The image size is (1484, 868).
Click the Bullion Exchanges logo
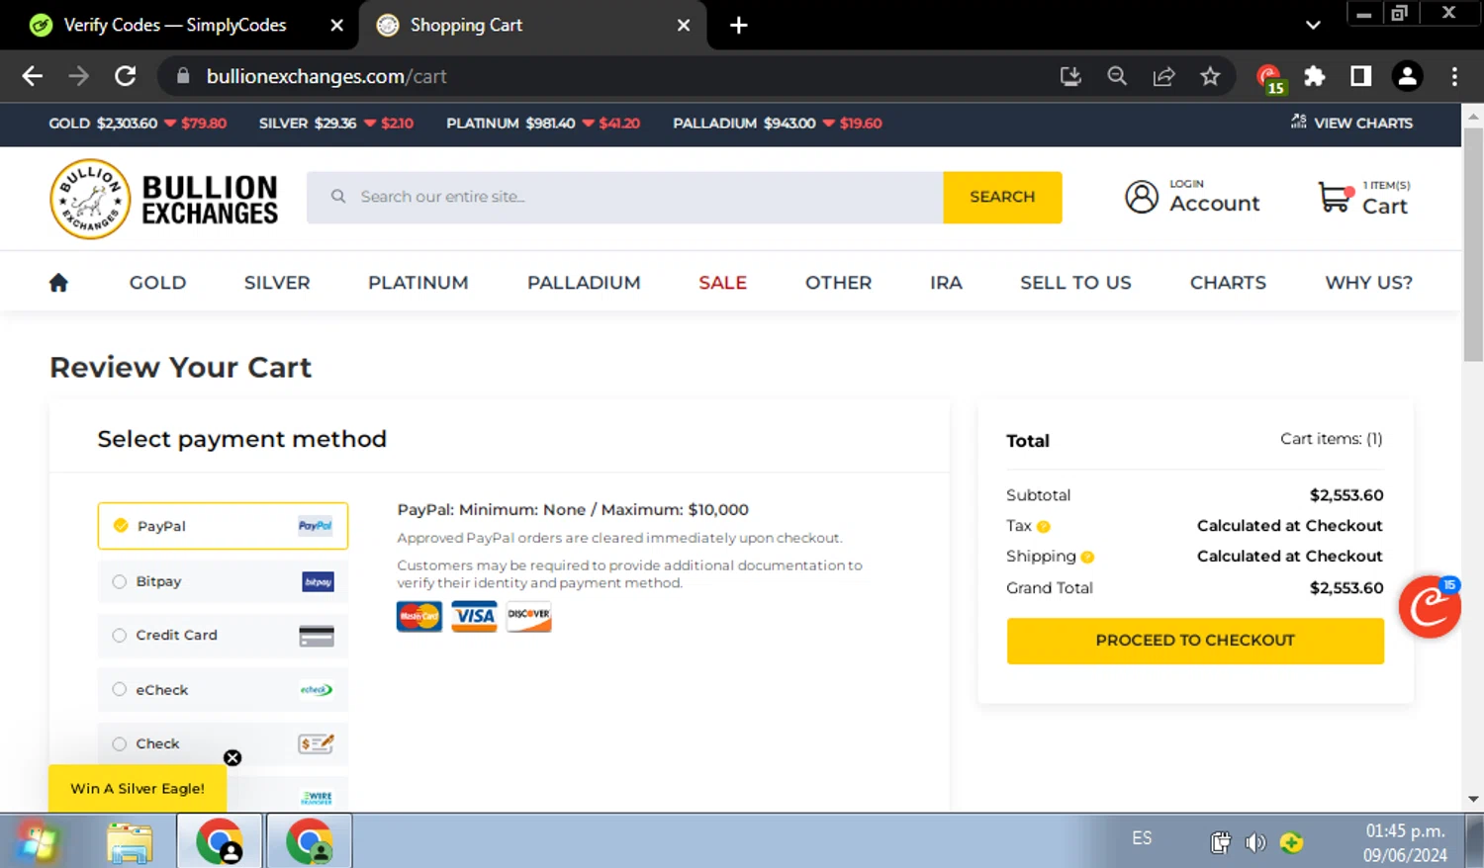pos(164,199)
